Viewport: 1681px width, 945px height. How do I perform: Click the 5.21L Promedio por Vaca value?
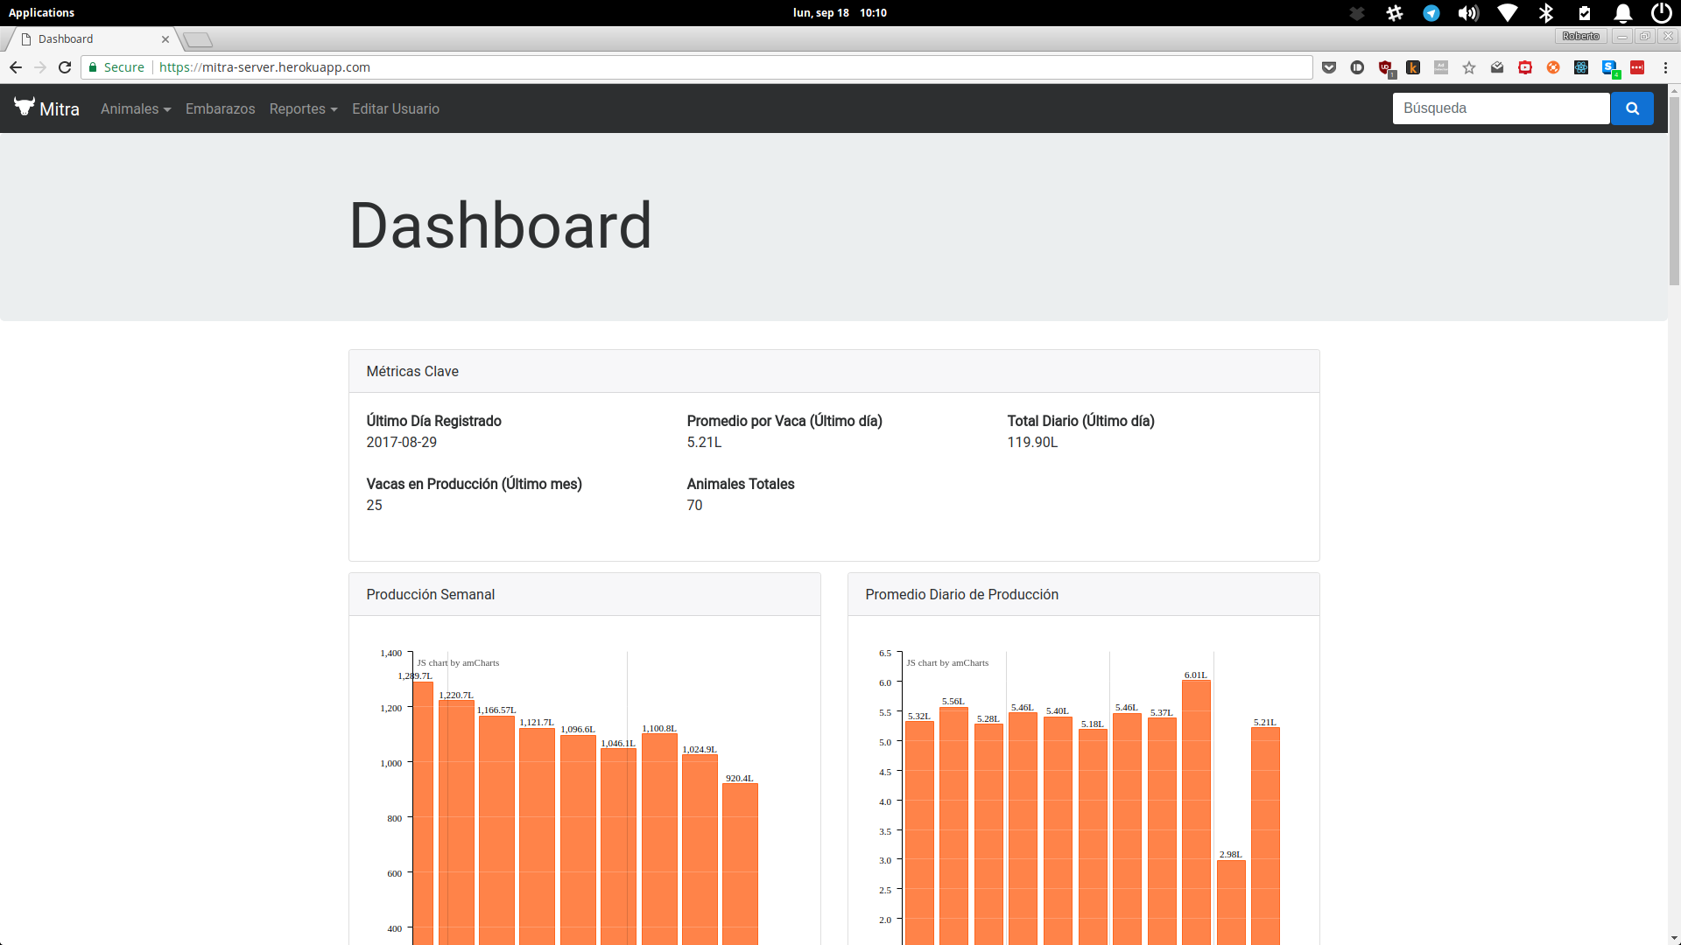[x=704, y=442]
